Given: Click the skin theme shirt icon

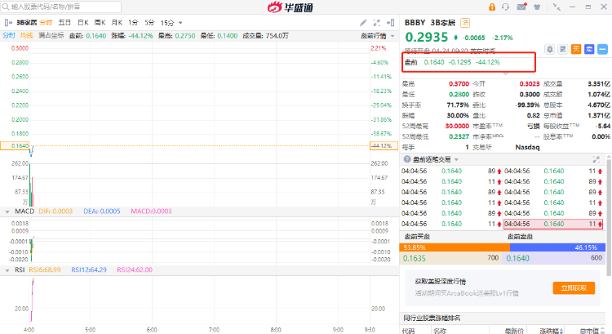Looking at the screenshot, I should click(x=538, y=7).
